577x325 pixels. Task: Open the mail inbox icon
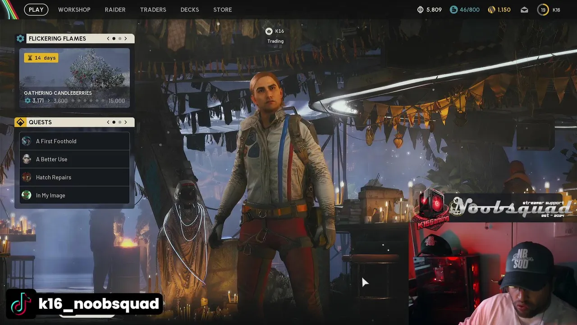click(524, 9)
